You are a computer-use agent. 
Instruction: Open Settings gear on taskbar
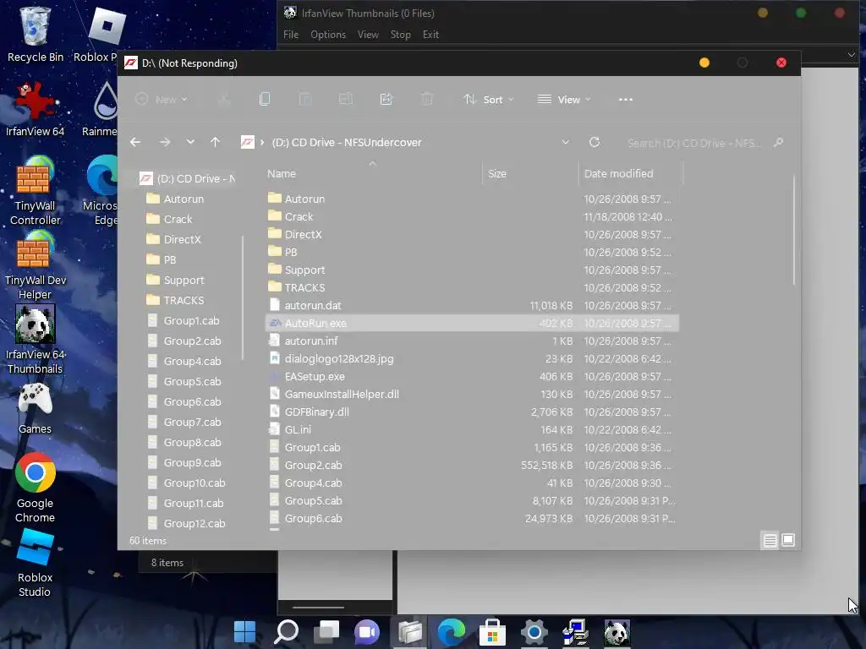tap(534, 632)
